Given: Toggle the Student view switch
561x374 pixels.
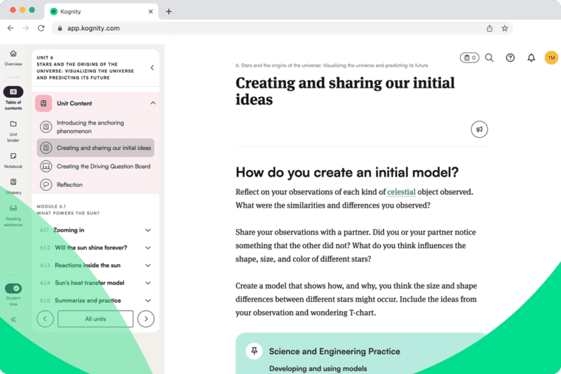Looking at the screenshot, I should pyautogui.click(x=13, y=289).
